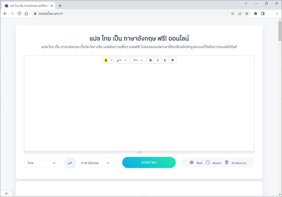The image size is (282, 197).
Task: Open the magic wand style dropdown
Action: (122, 60)
